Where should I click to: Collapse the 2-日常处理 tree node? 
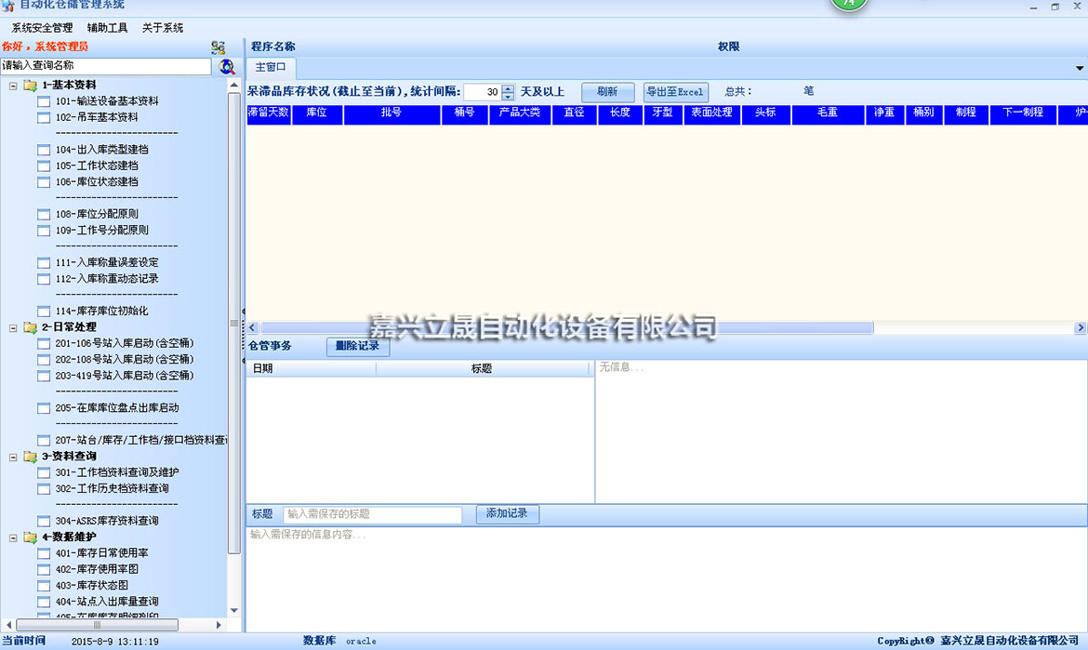coord(13,328)
